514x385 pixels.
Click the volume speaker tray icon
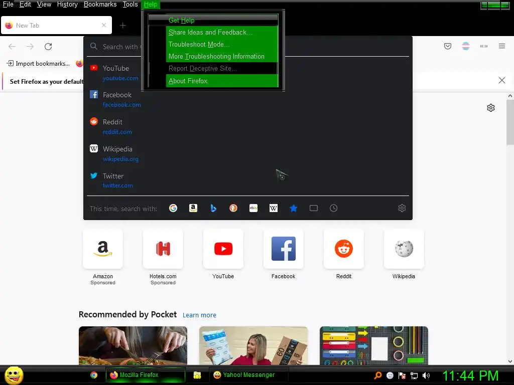pos(426,375)
